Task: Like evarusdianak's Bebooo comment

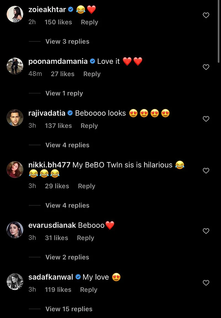Action: (x=206, y=231)
